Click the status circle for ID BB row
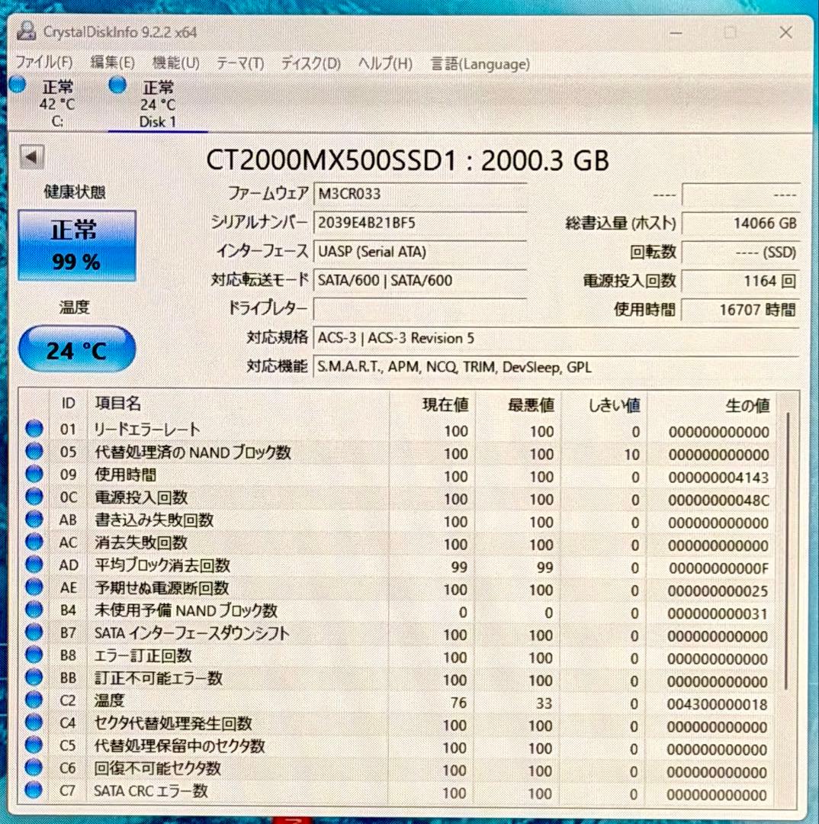Image resolution: width=819 pixels, height=824 pixels. (34, 678)
